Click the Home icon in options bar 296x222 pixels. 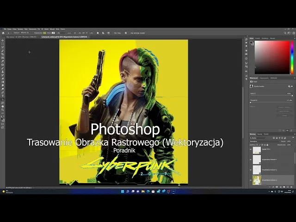tap(3, 33)
